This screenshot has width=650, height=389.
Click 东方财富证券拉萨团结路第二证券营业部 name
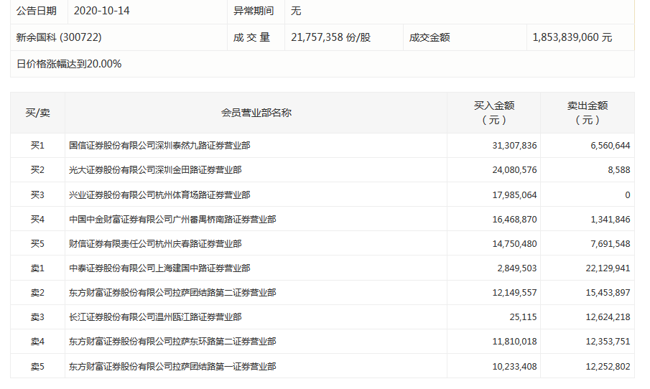(172, 293)
